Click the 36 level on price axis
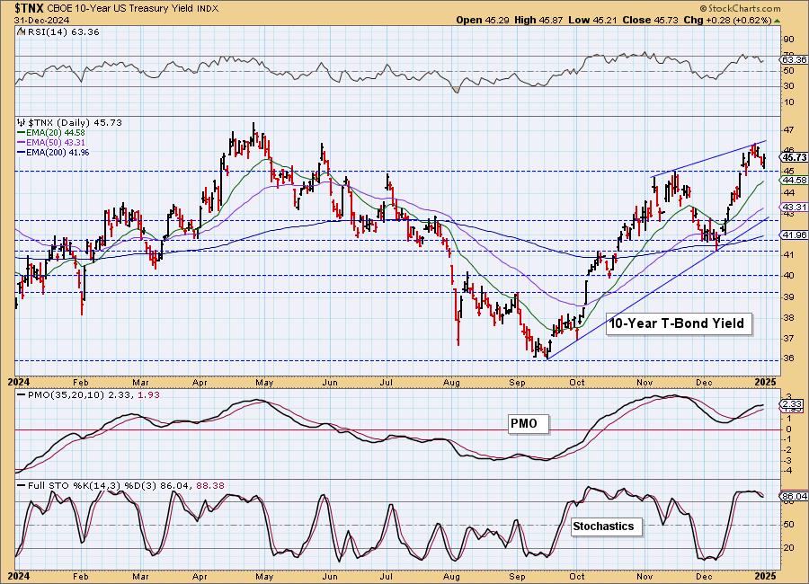The height and width of the screenshot is (584, 809). [x=789, y=359]
